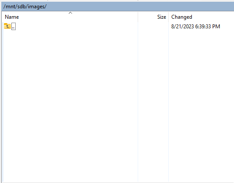Click the sort direction arrow above Name
The width and height of the screenshot is (234, 183).
click(x=70, y=13)
